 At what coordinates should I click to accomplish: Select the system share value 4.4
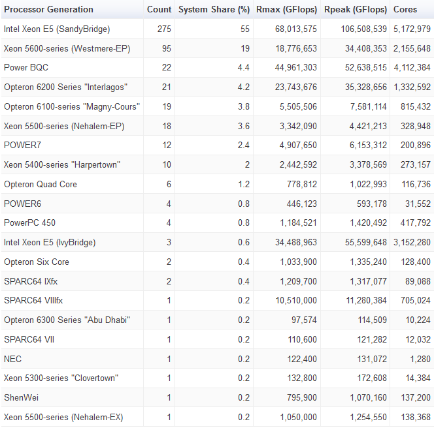pyautogui.click(x=244, y=67)
